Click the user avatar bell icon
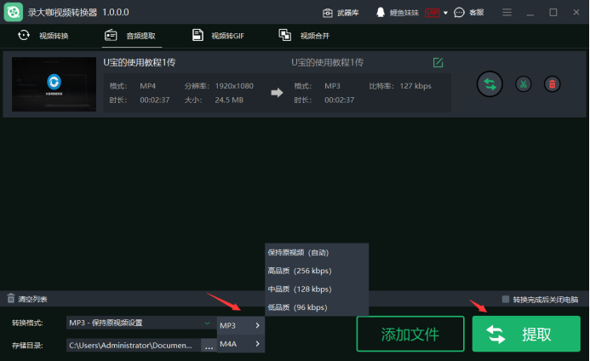Viewport: 590px width, 361px height. pos(381,13)
